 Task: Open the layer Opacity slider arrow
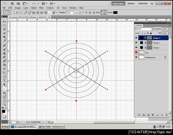click(169, 29)
